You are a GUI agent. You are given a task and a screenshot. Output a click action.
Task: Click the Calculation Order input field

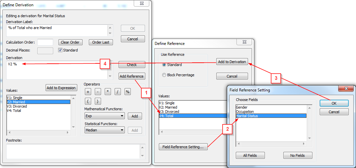point(45,42)
